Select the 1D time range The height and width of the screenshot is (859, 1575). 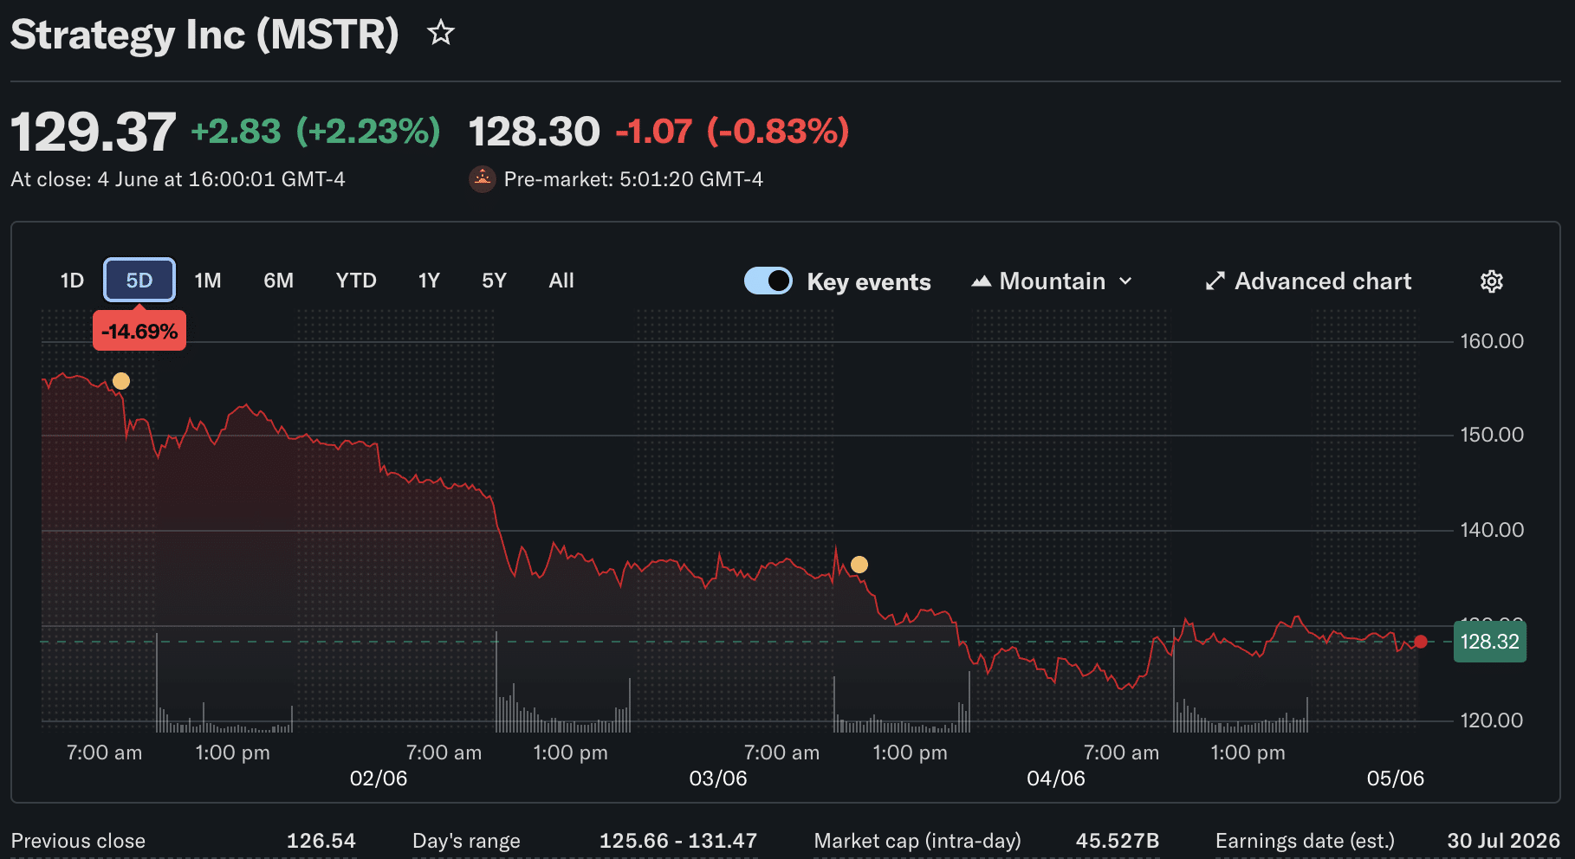point(72,281)
